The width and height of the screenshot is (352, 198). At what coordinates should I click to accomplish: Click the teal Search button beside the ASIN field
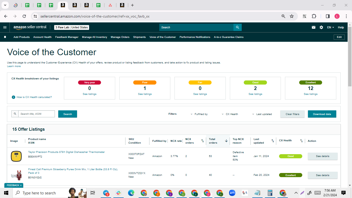tap(68, 114)
